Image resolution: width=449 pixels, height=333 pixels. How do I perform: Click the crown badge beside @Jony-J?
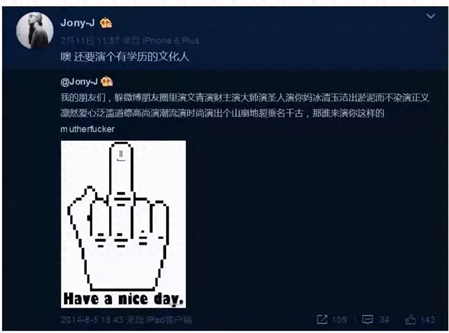[x=107, y=82]
